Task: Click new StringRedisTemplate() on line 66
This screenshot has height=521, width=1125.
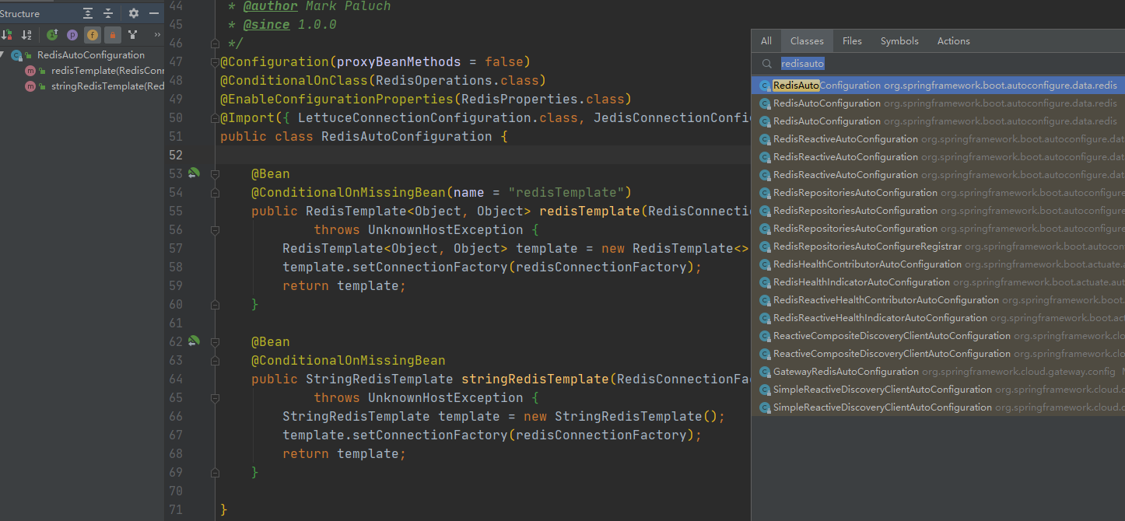Action: (621, 416)
